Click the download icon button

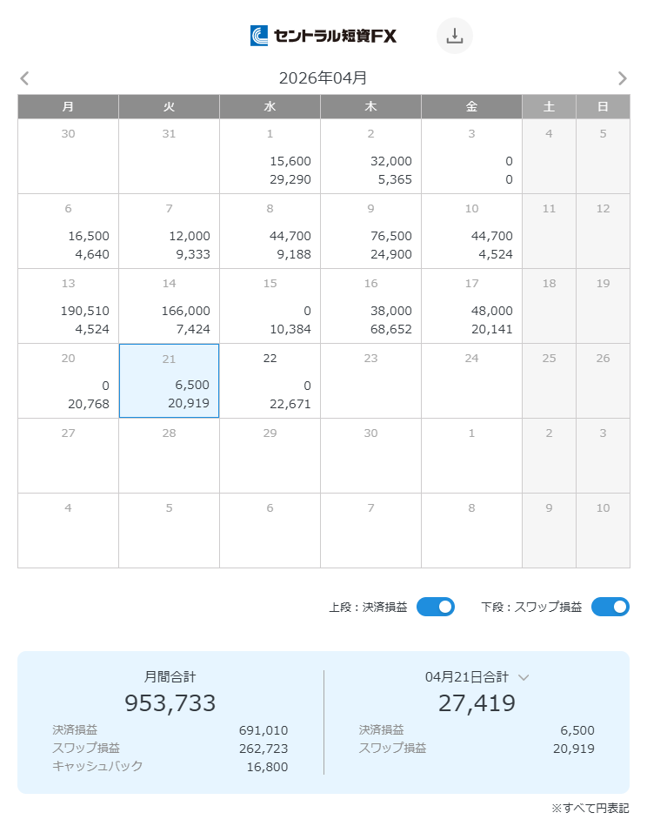pos(454,36)
